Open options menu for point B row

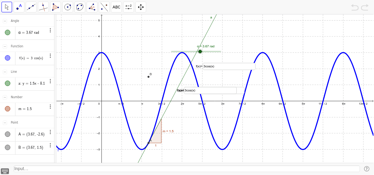click(x=50, y=145)
